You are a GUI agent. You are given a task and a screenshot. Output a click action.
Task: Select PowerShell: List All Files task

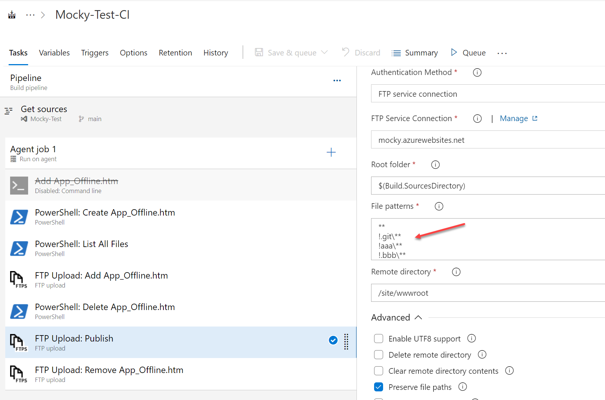181,248
